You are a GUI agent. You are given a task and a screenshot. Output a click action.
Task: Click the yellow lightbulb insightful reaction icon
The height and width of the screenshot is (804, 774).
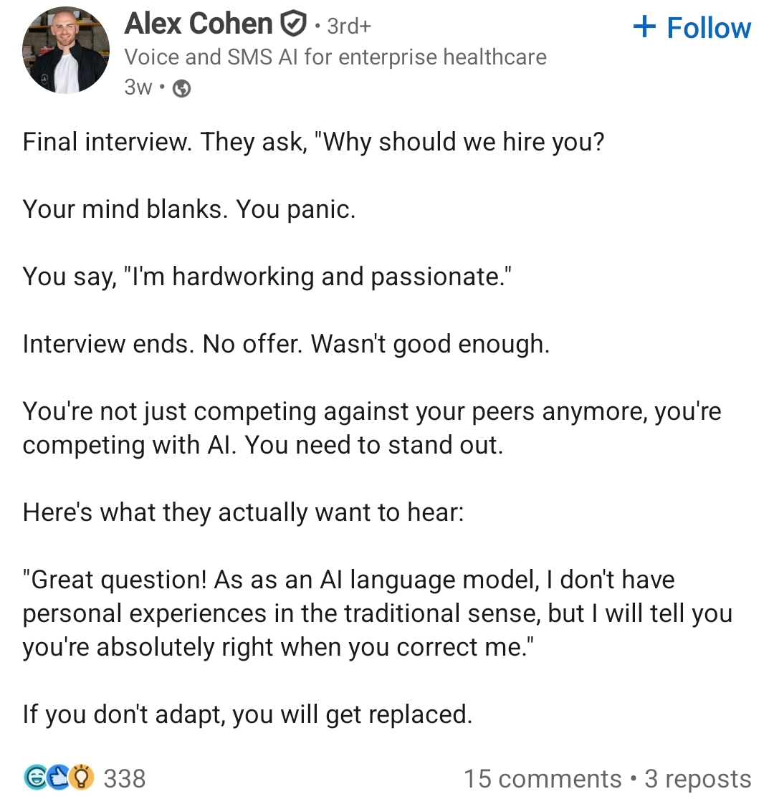pyautogui.click(x=82, y=777)
